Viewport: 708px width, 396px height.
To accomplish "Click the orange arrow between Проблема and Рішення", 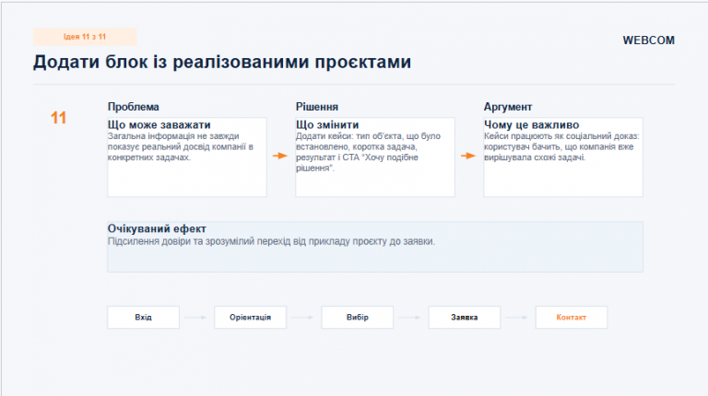I will coord(280,156).
